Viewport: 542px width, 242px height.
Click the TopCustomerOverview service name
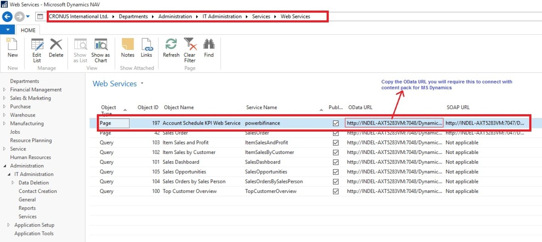[271, 191]
